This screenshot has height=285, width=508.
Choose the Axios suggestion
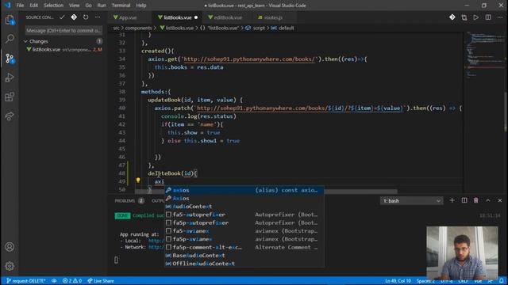[x=244, y=199]
